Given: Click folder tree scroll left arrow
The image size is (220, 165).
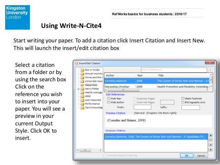Looking at the screenshot, I should click(78, 150).
